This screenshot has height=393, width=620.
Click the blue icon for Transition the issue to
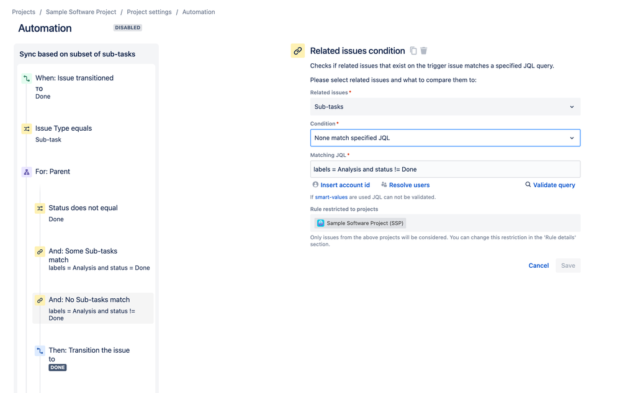40,351
